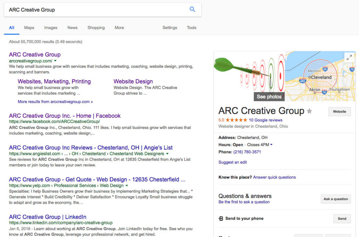Switch to the Maps tab
Viewport: 359px width, 237px height.
pyautogui.click(x=29, y=28)
